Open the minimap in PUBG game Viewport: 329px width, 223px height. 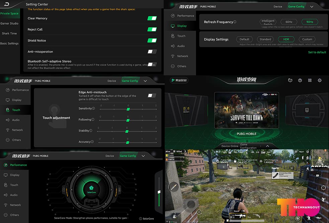320,158
